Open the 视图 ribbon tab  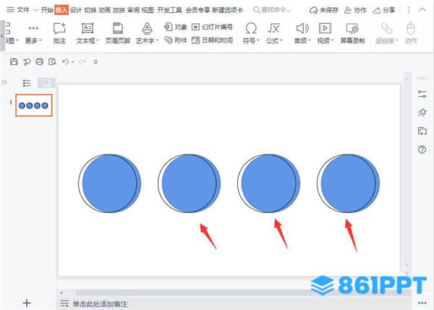point(148,10)
